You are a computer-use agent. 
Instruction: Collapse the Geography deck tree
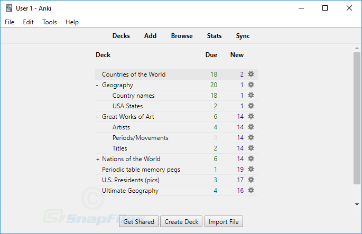97,85
